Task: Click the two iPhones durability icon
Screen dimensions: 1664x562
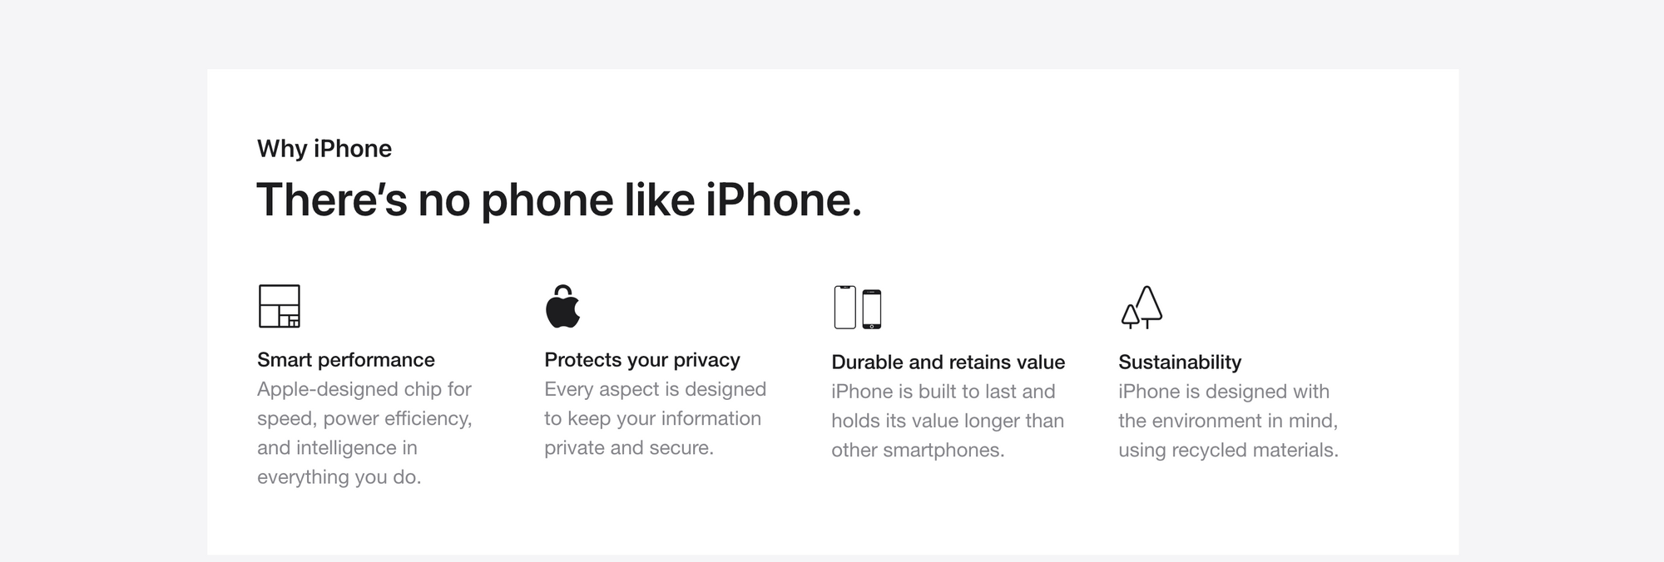Action: tap(857, 308)
